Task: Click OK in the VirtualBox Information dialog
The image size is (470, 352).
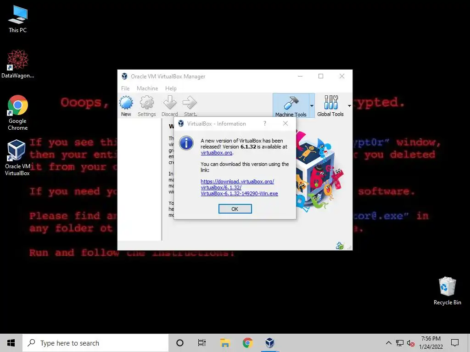Action: pyautogui.click(x=235, y=209)
